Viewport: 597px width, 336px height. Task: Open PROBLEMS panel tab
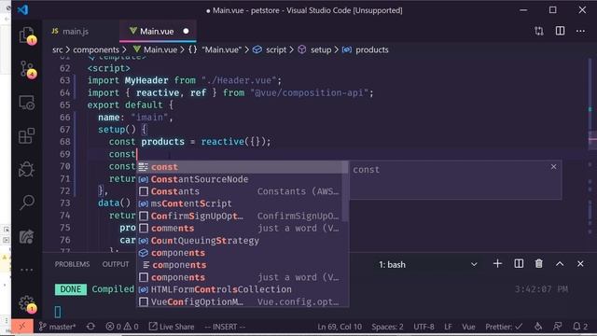(x=72, y=264)
